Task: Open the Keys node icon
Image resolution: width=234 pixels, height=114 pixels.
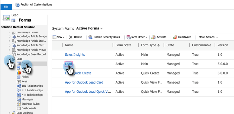Action: tap(19, 81)
